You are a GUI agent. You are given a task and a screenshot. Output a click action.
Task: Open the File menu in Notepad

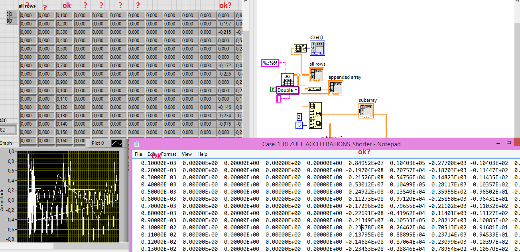[138, 154]
